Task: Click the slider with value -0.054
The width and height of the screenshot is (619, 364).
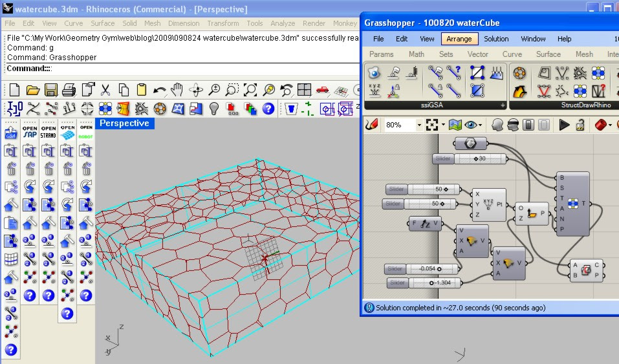Action: [x=422, y=269]
